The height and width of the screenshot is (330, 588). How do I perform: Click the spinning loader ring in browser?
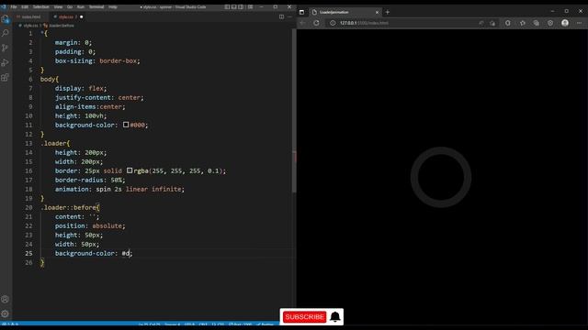(x=441, y=177)
